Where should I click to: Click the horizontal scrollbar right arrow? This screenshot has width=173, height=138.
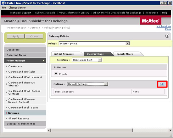click(170, 130)
